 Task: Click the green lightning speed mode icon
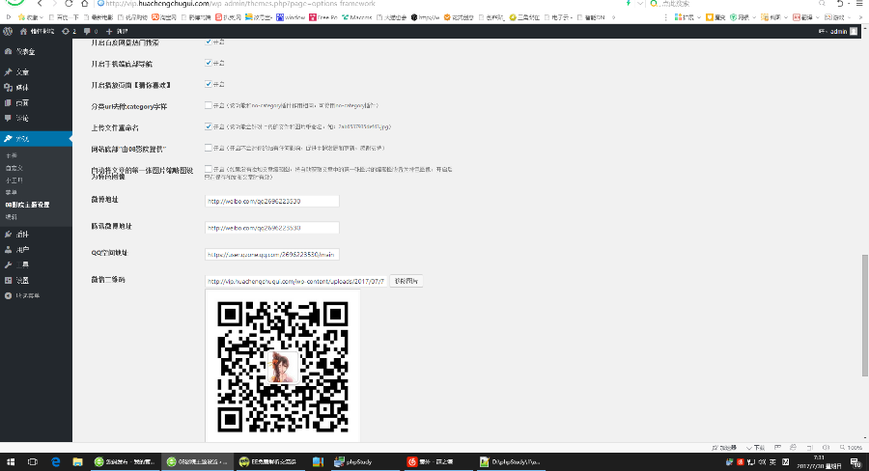click(629, 3)
